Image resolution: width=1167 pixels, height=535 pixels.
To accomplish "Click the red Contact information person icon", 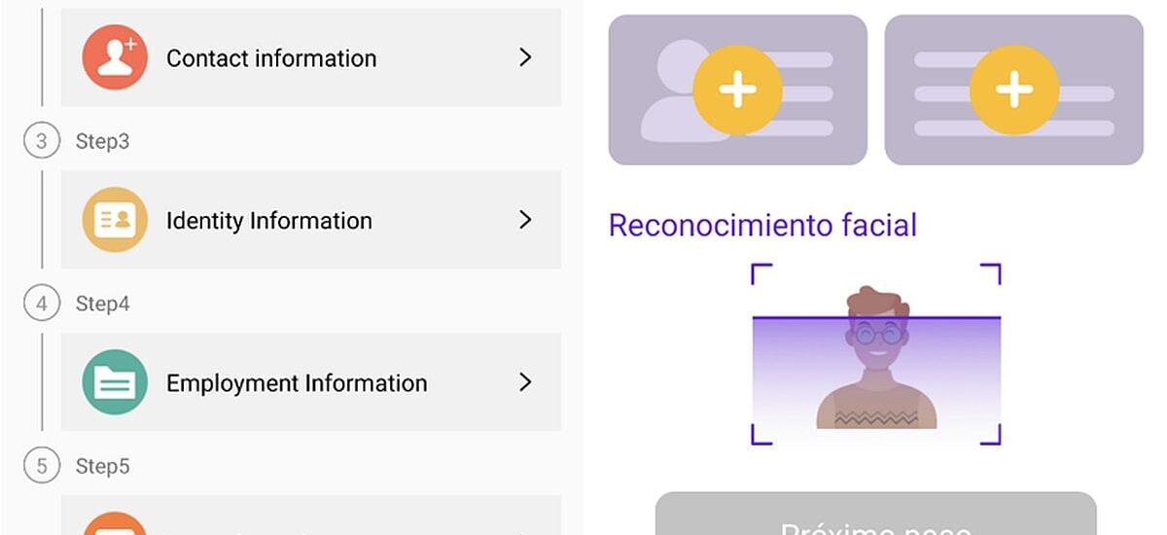I will pos(115,58).
